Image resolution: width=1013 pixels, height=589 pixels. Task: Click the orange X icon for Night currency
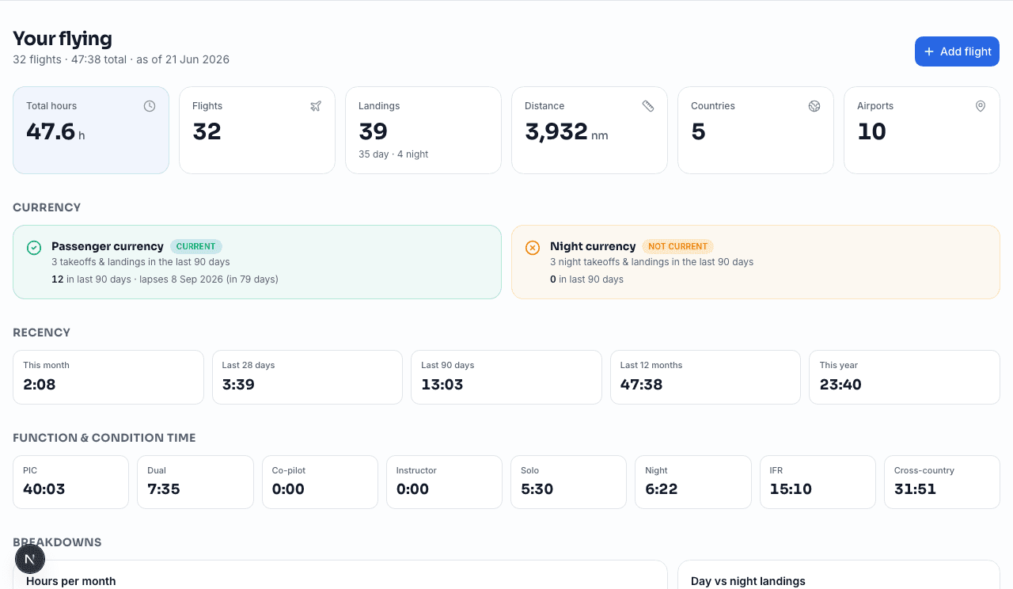pos(533,248)
